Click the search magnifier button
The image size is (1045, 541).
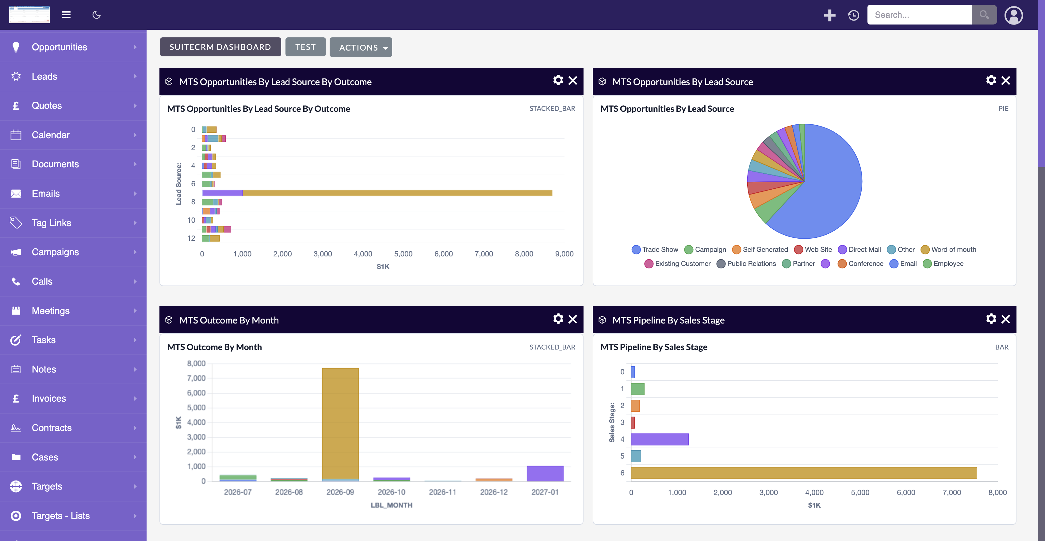click(x=984, y=15)
